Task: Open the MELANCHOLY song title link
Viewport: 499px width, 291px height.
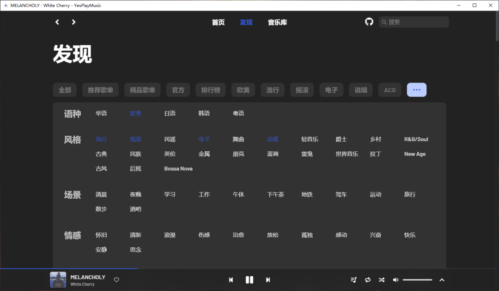Action: (x=87, y=277)
